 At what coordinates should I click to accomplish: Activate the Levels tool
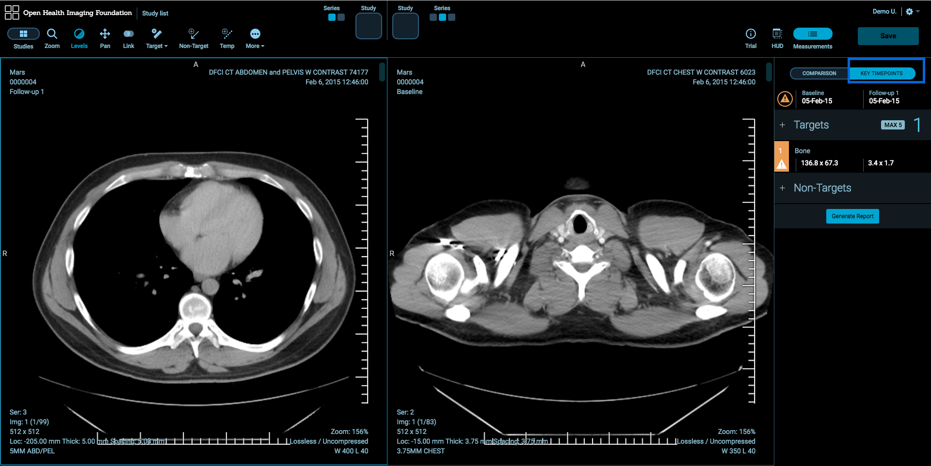[79, 38]
